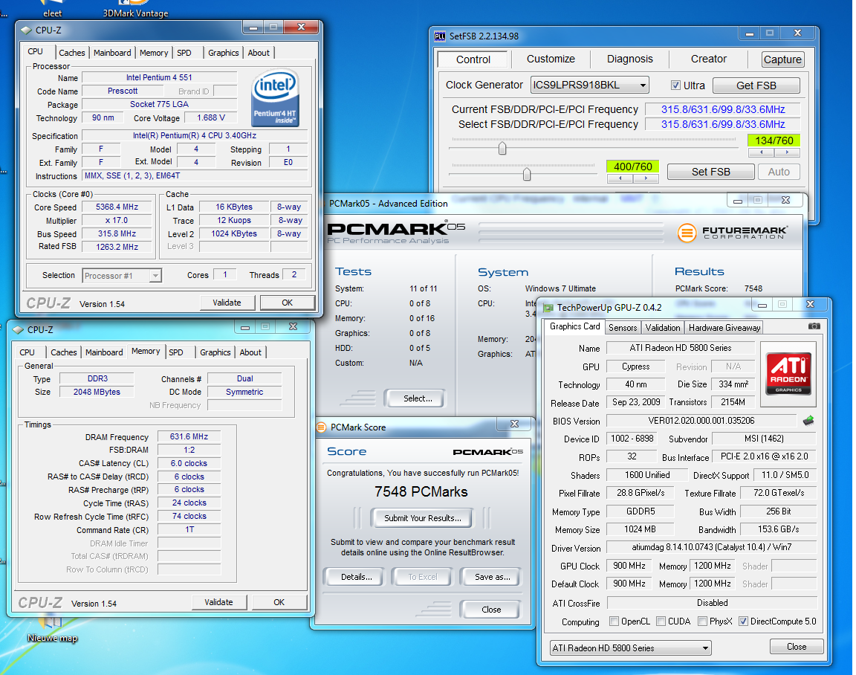Click the Set FSB button
Screen dimensions: 856x675
[x=711, y=172]
